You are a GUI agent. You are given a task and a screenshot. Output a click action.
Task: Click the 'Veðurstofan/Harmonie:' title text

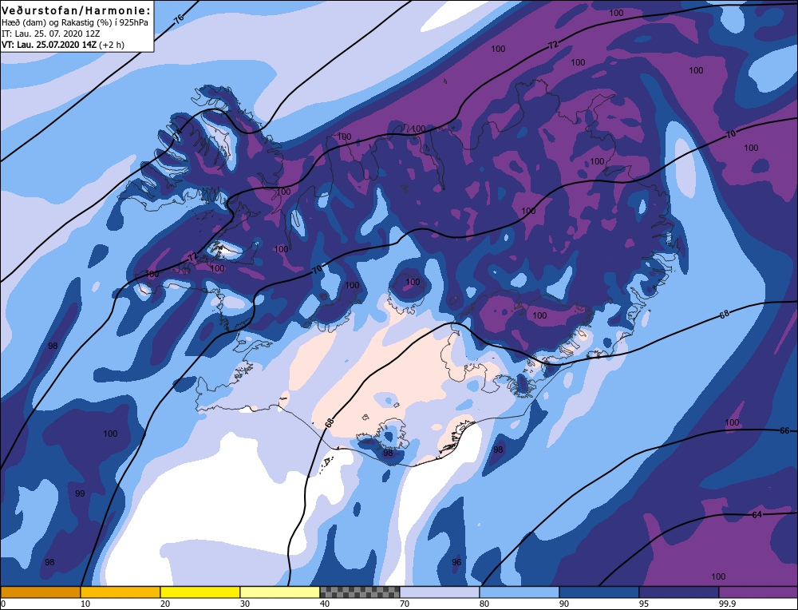tap(77, 10)
